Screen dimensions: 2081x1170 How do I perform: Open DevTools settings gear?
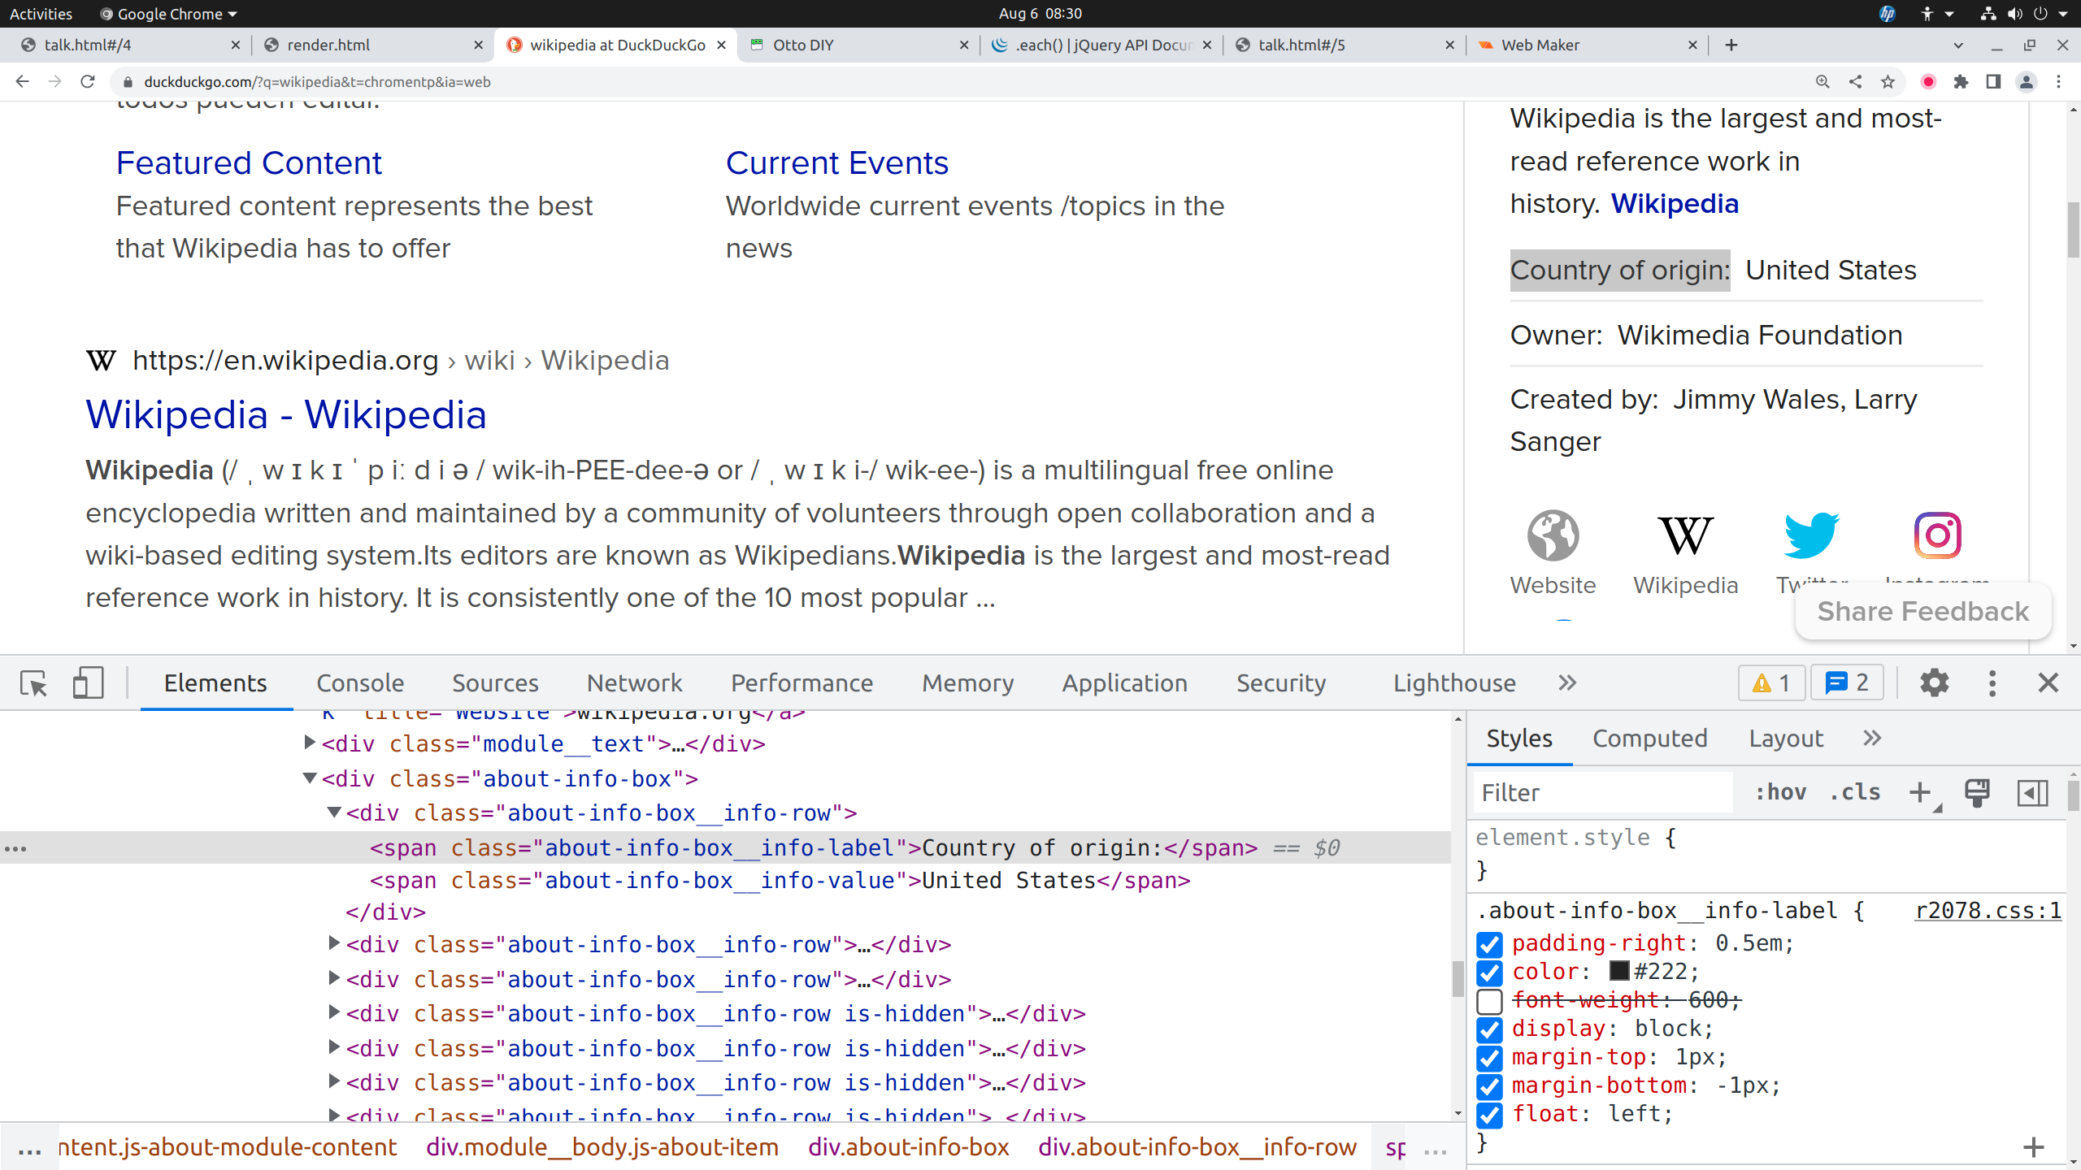point(1934,683)
